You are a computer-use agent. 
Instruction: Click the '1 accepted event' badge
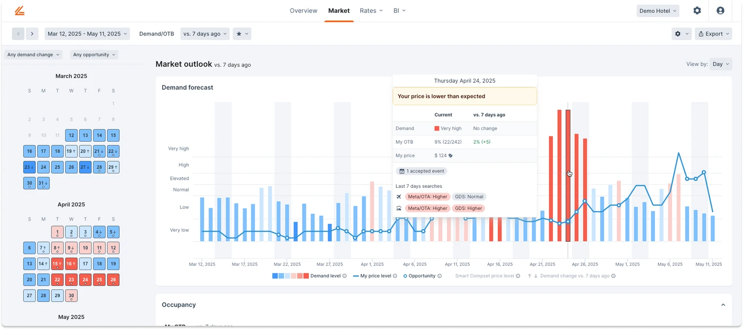click(x=421, y=171)
